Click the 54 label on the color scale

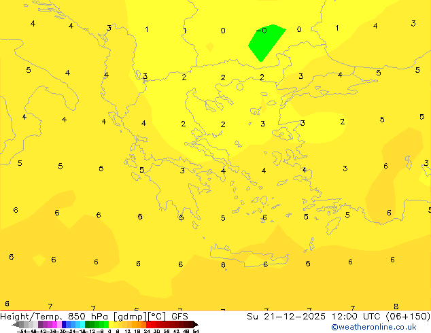tap(196, 331)
